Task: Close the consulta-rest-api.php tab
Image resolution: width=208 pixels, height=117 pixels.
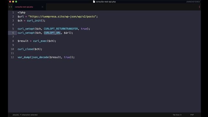Action: (42, 7)
